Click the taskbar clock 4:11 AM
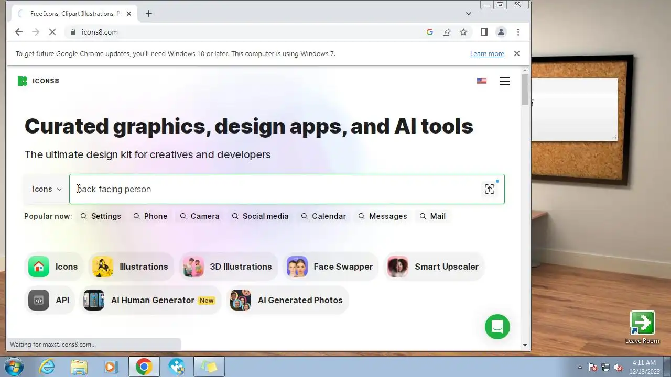Viewport: 671px width, 377px height. (644, 363)
